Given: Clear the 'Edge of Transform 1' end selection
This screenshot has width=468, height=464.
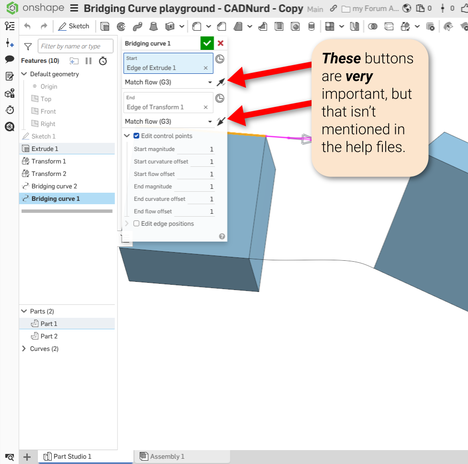Looking at the screenshot, I should (206, 107).
